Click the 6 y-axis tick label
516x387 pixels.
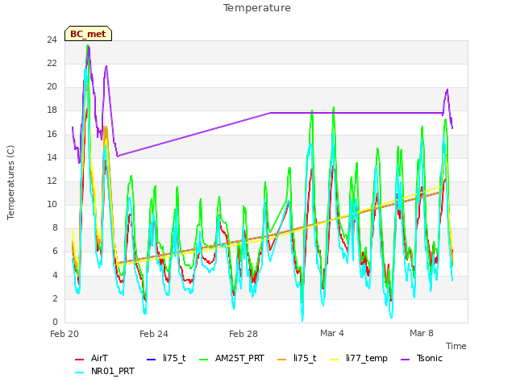(55, 252)
